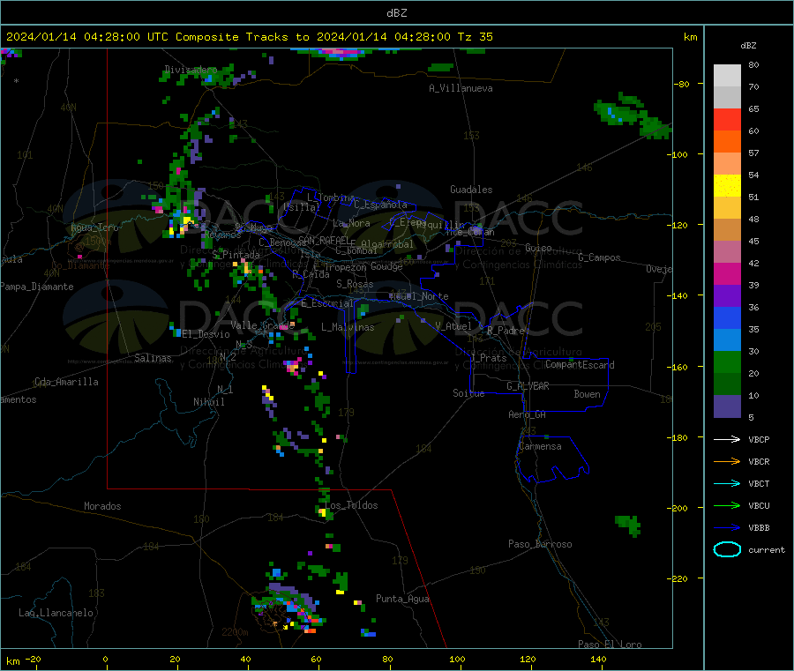Click the 60 tick on bottom km axis
The image size is (794, 671).
[x=316, y=659]
